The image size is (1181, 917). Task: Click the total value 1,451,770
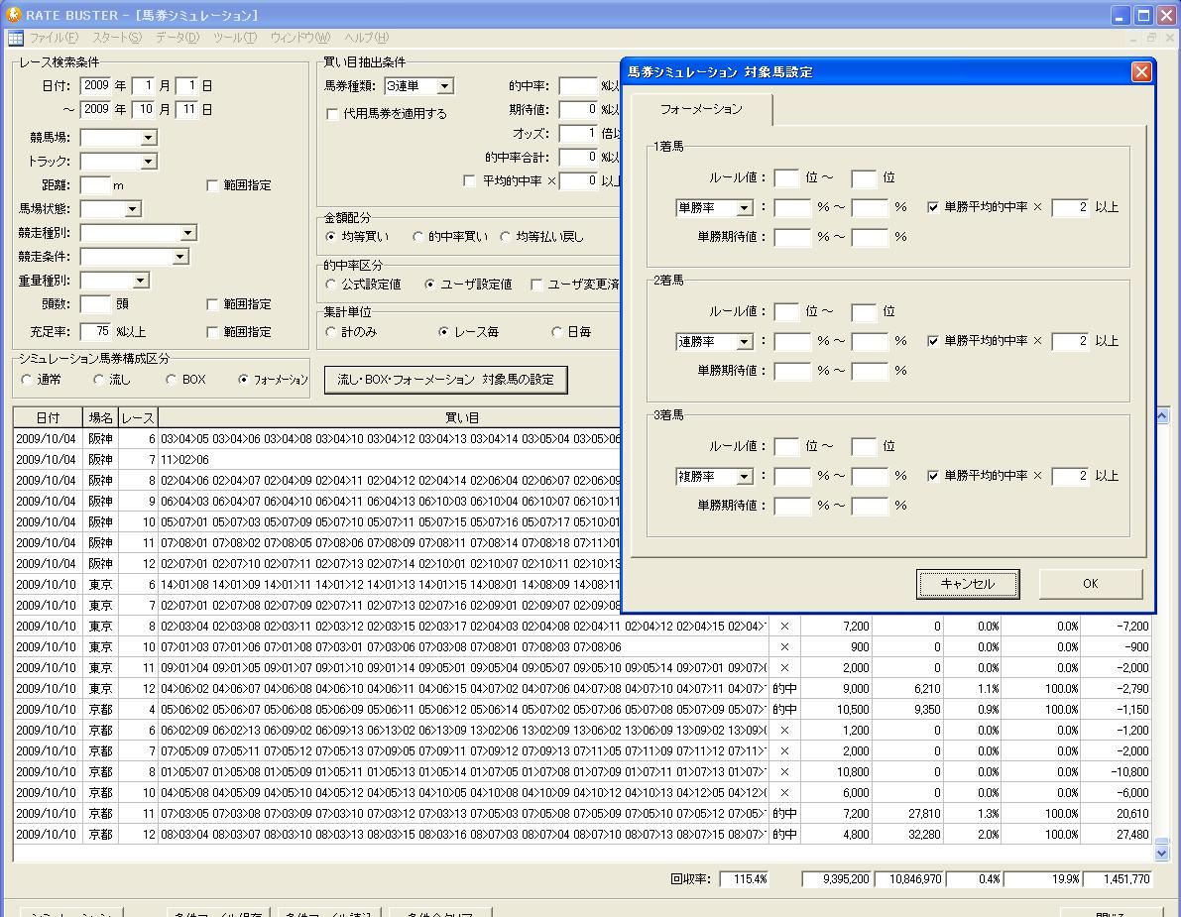1119,878
